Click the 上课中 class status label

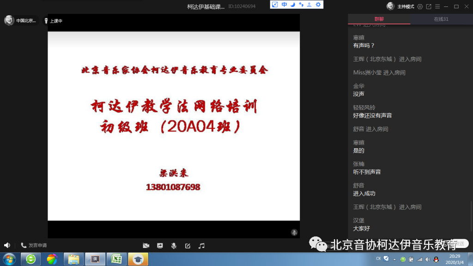click(56, 21)
